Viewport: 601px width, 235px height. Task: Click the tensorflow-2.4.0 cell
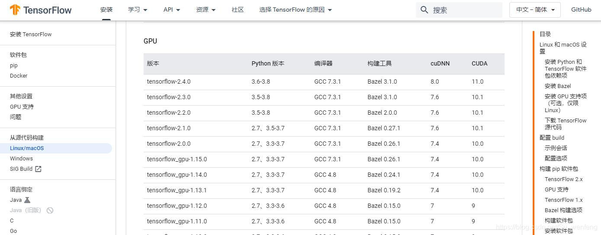(x=169, y=81)
